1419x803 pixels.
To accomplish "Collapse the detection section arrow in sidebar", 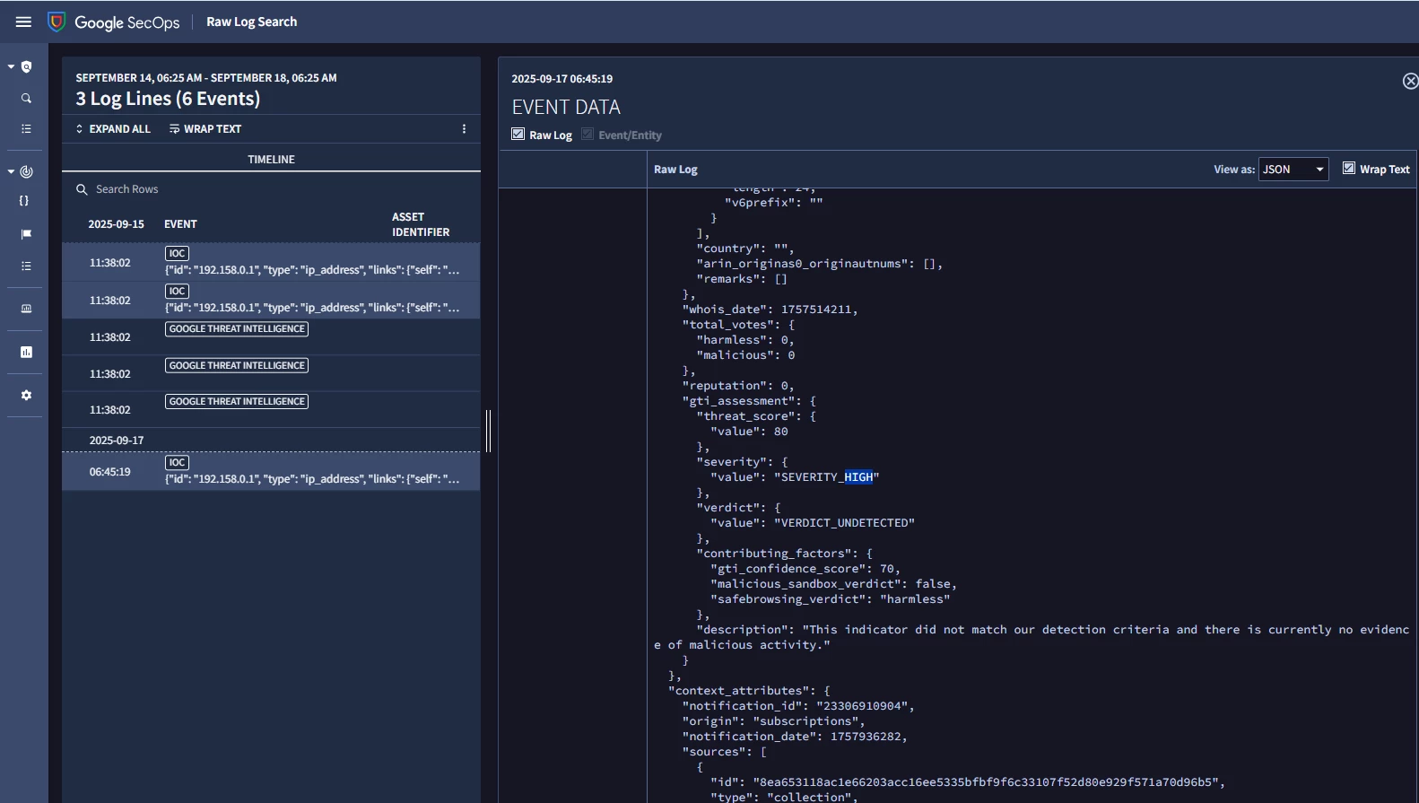I will click(11, 171).
